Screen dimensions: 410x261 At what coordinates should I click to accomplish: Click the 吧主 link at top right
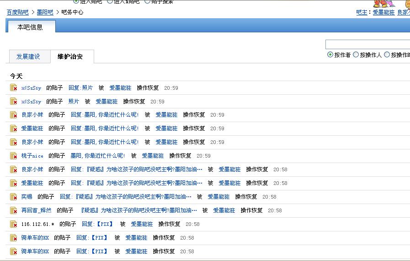pyautogui.click(x=362, y=12)
